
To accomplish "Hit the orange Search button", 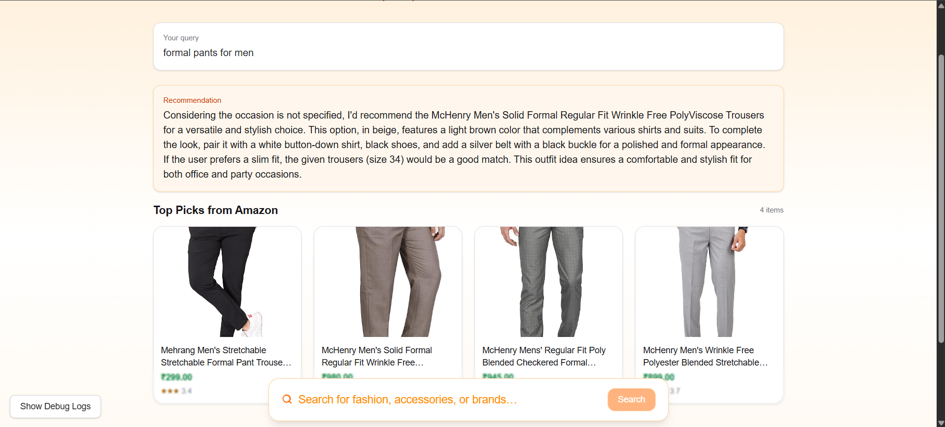I will click(x=631, y=399).
